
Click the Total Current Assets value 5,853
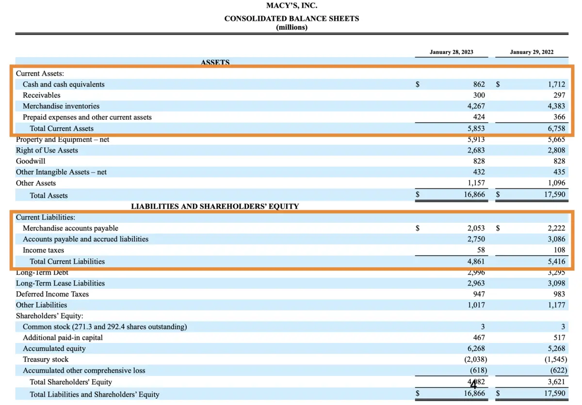[477, 128]
